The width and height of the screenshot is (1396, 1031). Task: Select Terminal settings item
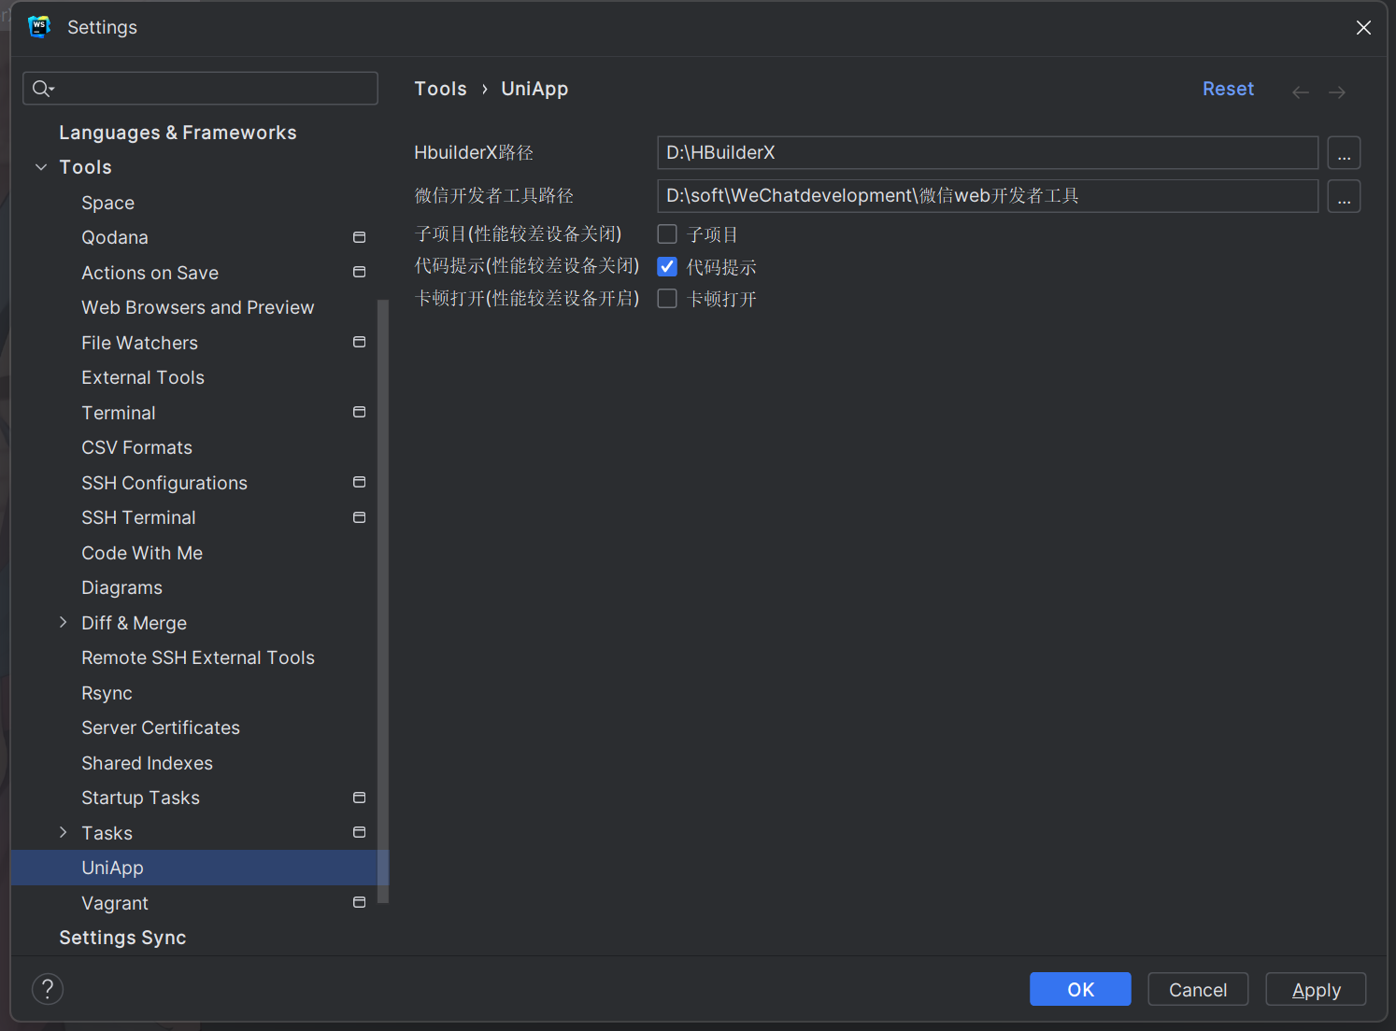click(119, 413)
